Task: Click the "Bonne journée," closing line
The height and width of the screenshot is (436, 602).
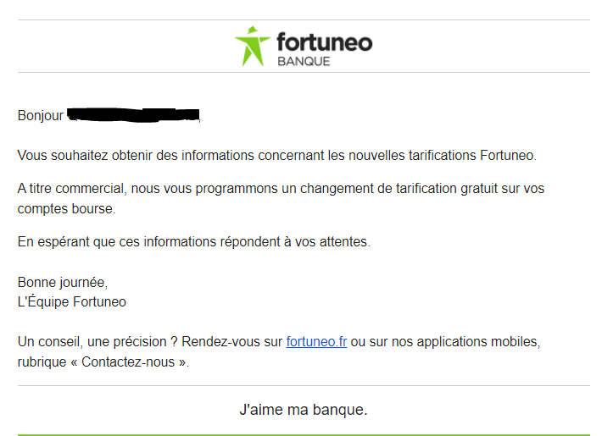Action: coord(63,282)
